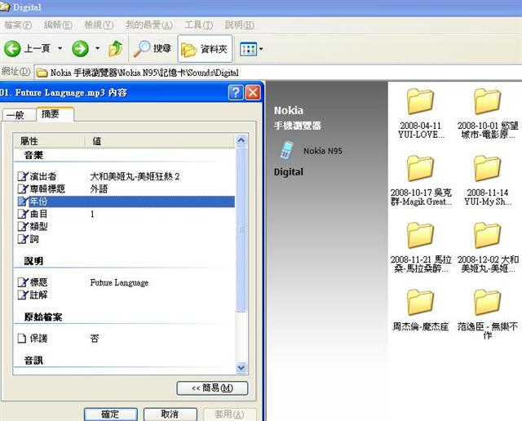Click the album value 外語

point(99,188)
